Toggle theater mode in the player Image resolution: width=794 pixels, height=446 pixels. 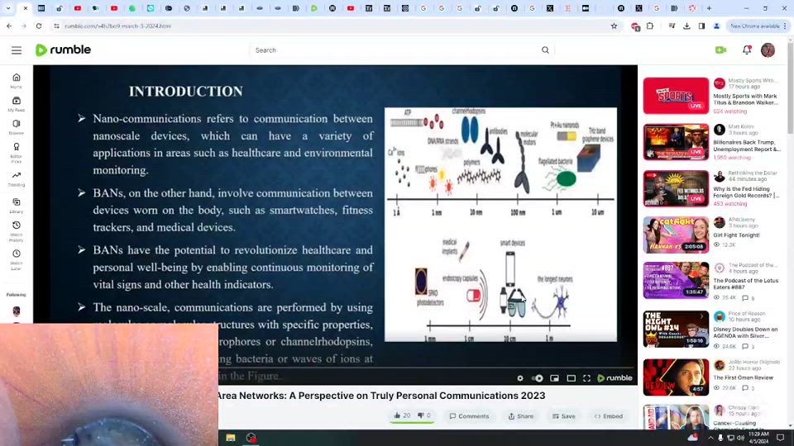(571, 378)
